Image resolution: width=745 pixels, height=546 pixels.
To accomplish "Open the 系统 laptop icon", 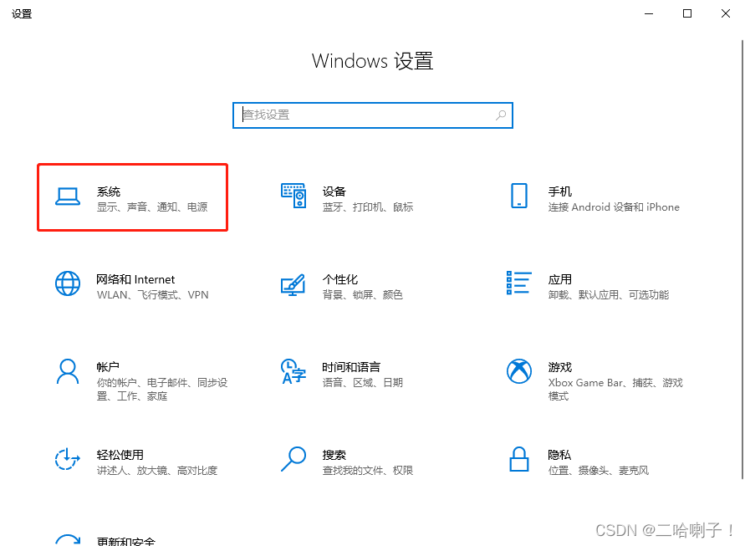I will tap(68, 196).
